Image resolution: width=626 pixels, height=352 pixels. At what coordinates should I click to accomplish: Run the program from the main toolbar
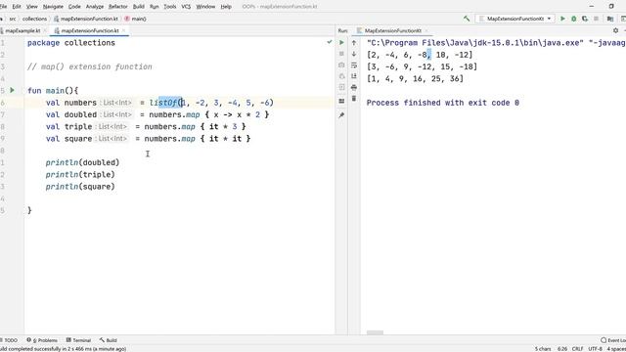pos(563,19)
